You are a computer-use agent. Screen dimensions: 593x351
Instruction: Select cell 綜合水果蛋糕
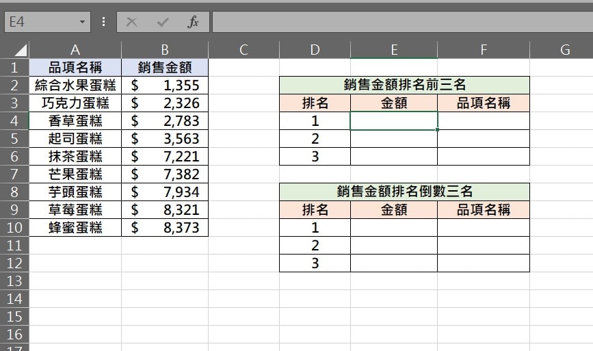pyautogui.click(x=75, y=85)
